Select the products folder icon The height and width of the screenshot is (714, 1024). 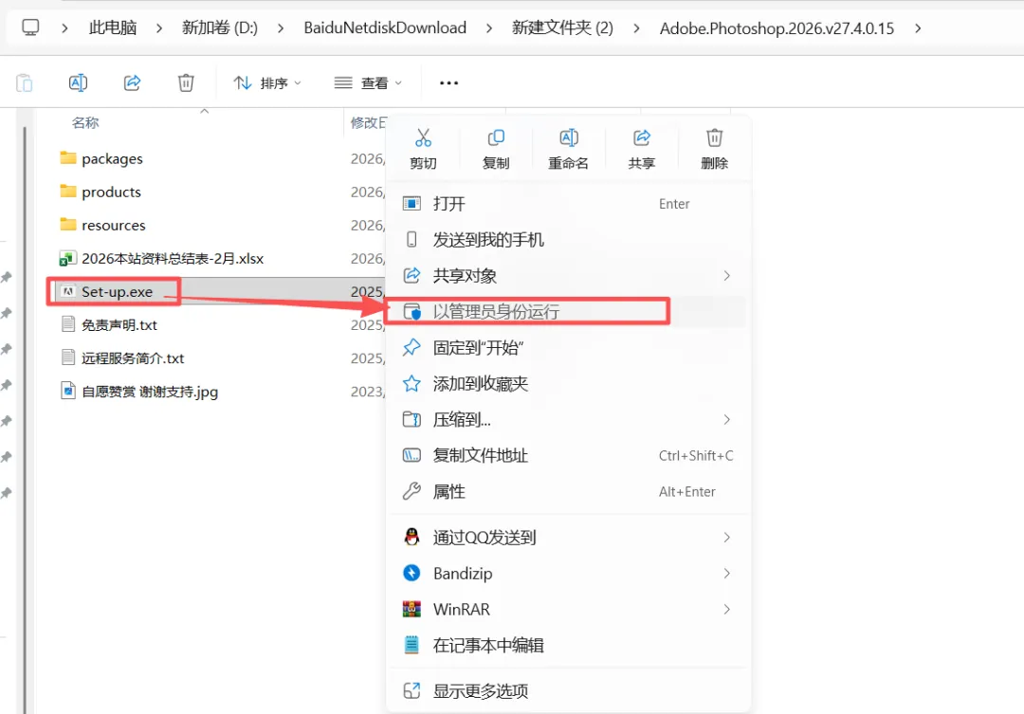coord(68,192)
